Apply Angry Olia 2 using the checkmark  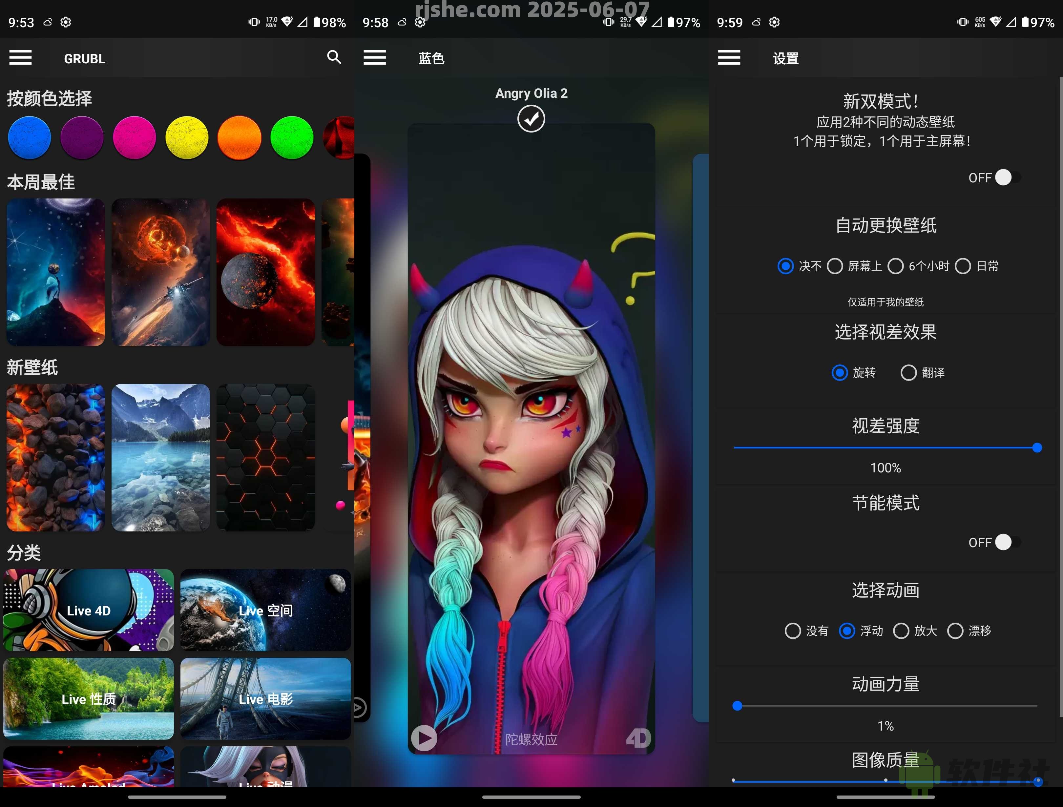(x=531, y=118)
